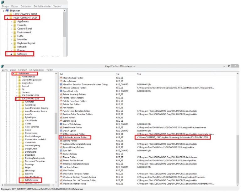Expand the Control Panel registry key
The height and width of the screenshot is (192, 241).
[x=12, y=29]
